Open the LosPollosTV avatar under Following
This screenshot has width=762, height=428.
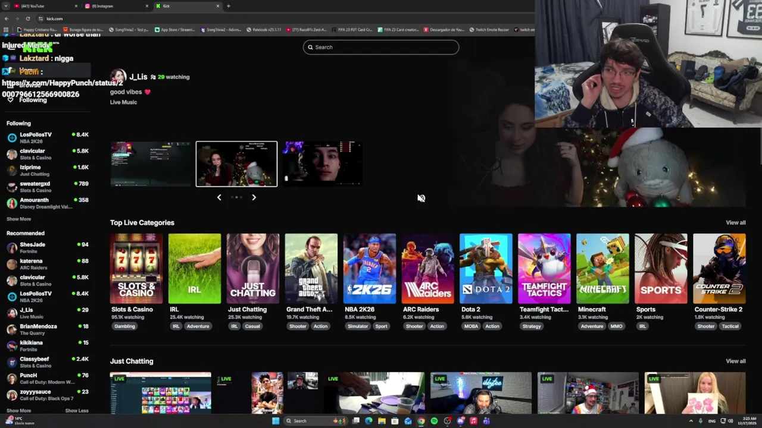tap(12, 138)
